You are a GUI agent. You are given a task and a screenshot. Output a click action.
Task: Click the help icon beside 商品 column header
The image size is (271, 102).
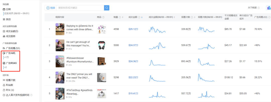(x=103, y=17)
